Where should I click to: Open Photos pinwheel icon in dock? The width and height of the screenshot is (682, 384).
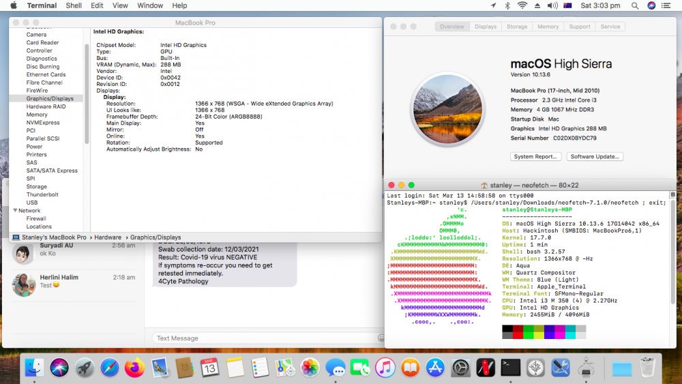(310, 368)
